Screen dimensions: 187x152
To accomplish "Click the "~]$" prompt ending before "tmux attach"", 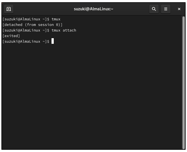I will 46,30.
